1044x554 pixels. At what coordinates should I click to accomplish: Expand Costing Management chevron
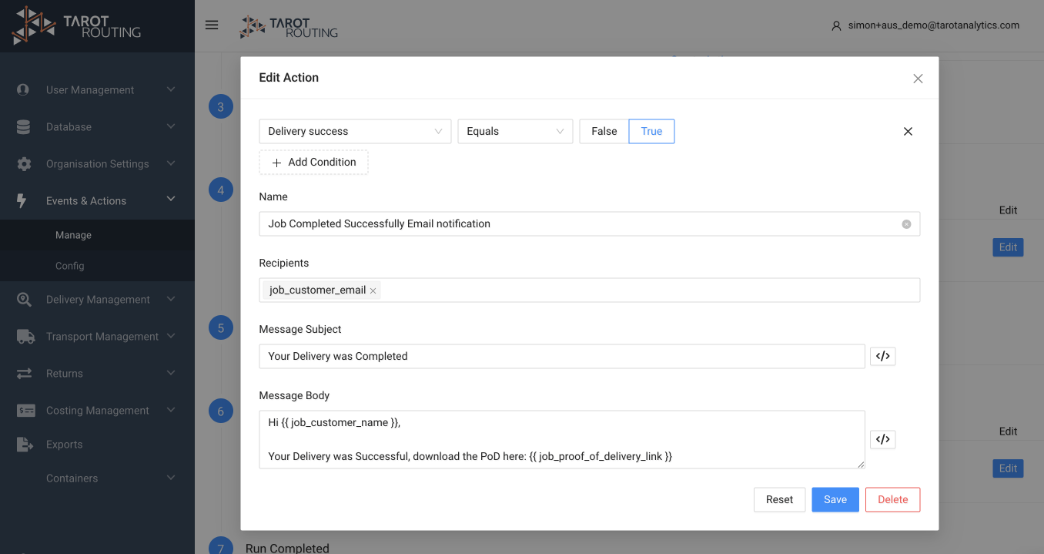[171, 410]
